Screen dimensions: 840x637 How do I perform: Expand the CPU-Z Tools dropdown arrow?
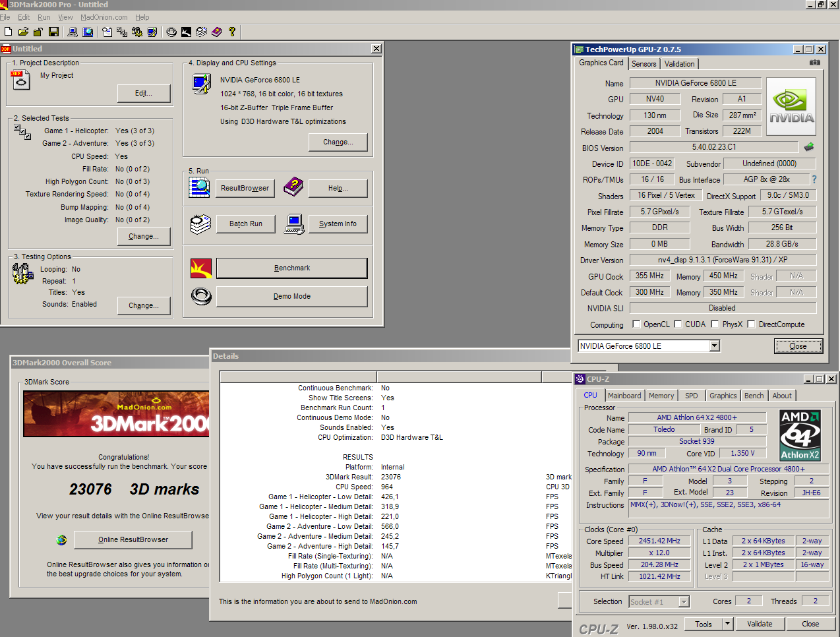click(727, 624)
